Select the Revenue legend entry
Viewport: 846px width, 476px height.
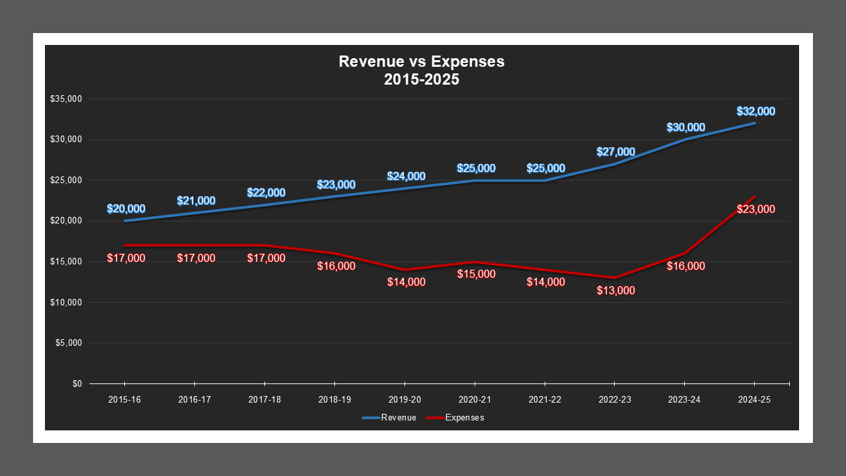[398, 417]
